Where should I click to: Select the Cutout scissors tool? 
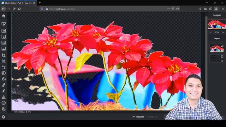[4, 61]
